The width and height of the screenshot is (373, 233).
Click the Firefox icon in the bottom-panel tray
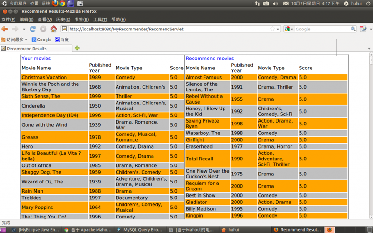click(329, 229)
